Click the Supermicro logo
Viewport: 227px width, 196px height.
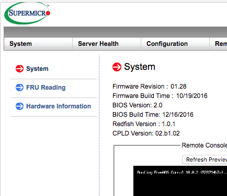[27, 13]
